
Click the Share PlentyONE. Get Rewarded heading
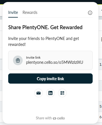[45, 27]
